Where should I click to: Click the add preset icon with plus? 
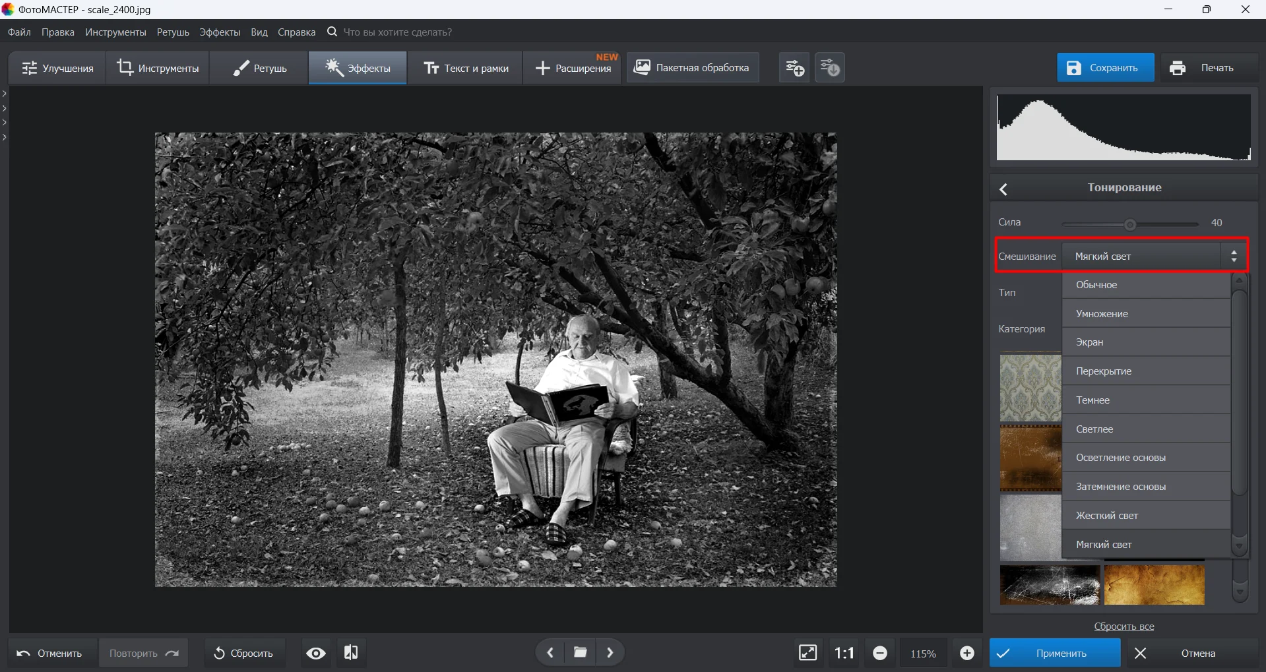coord(794,67)
